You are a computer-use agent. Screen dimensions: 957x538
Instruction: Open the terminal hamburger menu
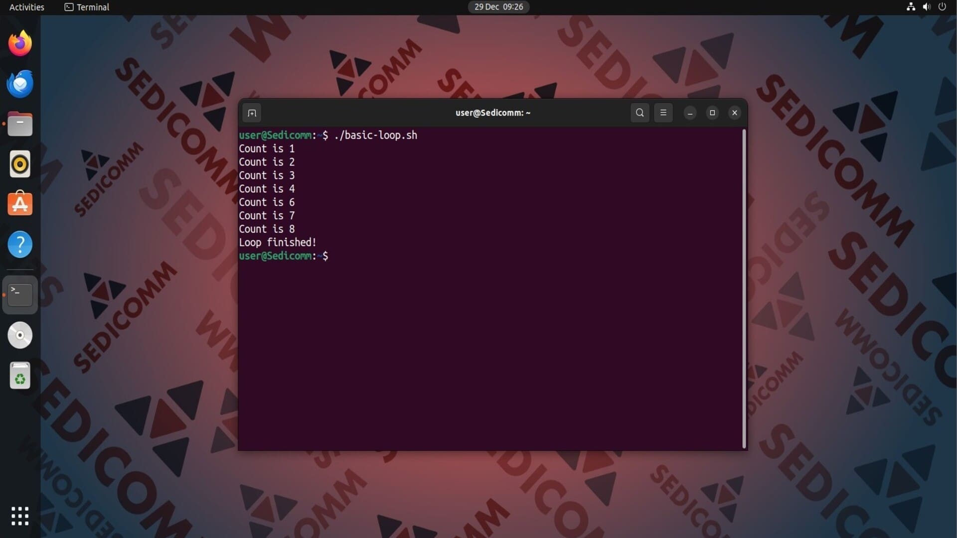tap(663, 113)
